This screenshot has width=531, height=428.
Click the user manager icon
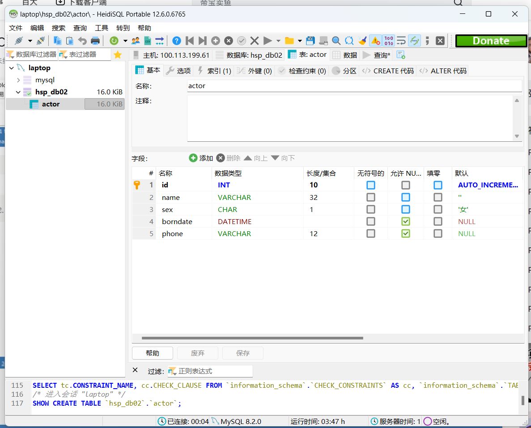click(x=135, y=41)
